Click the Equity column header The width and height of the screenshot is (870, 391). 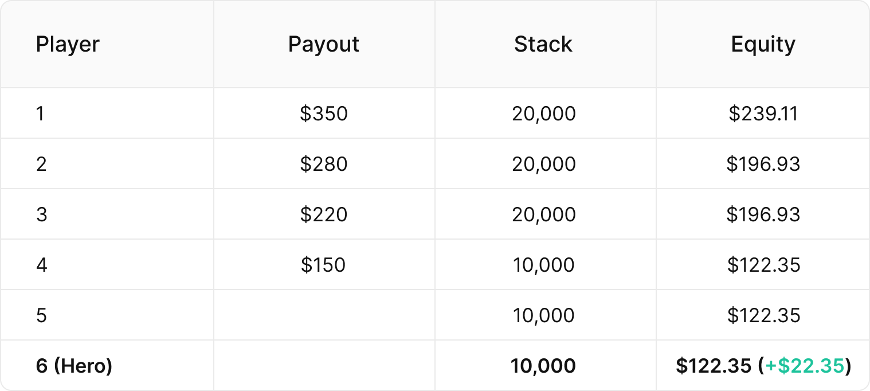click(x=763, y=44)
